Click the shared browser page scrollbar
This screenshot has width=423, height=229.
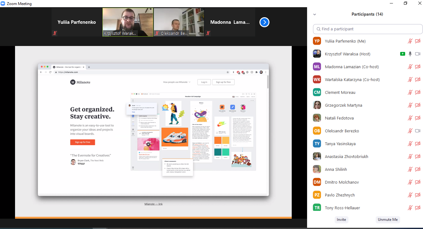click(x=268, y=82)
